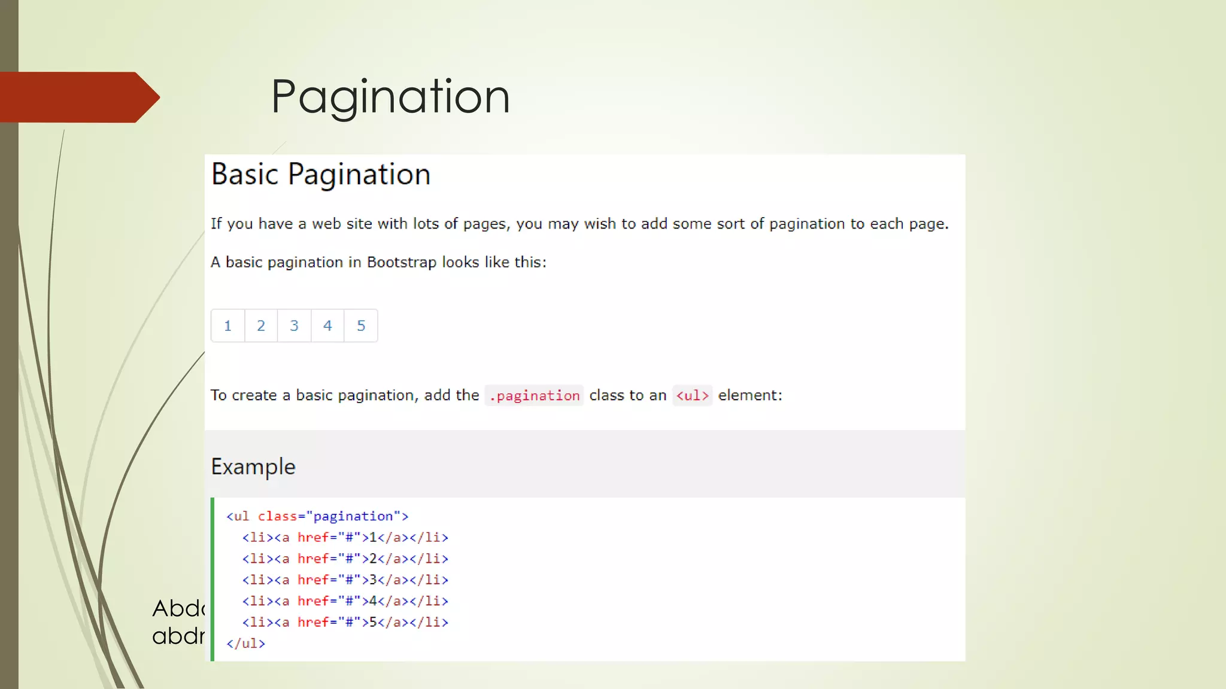Select page 3 pagination link
Image resolution: width=1226 pixels, height=689 pixels.
coord(294,326)
